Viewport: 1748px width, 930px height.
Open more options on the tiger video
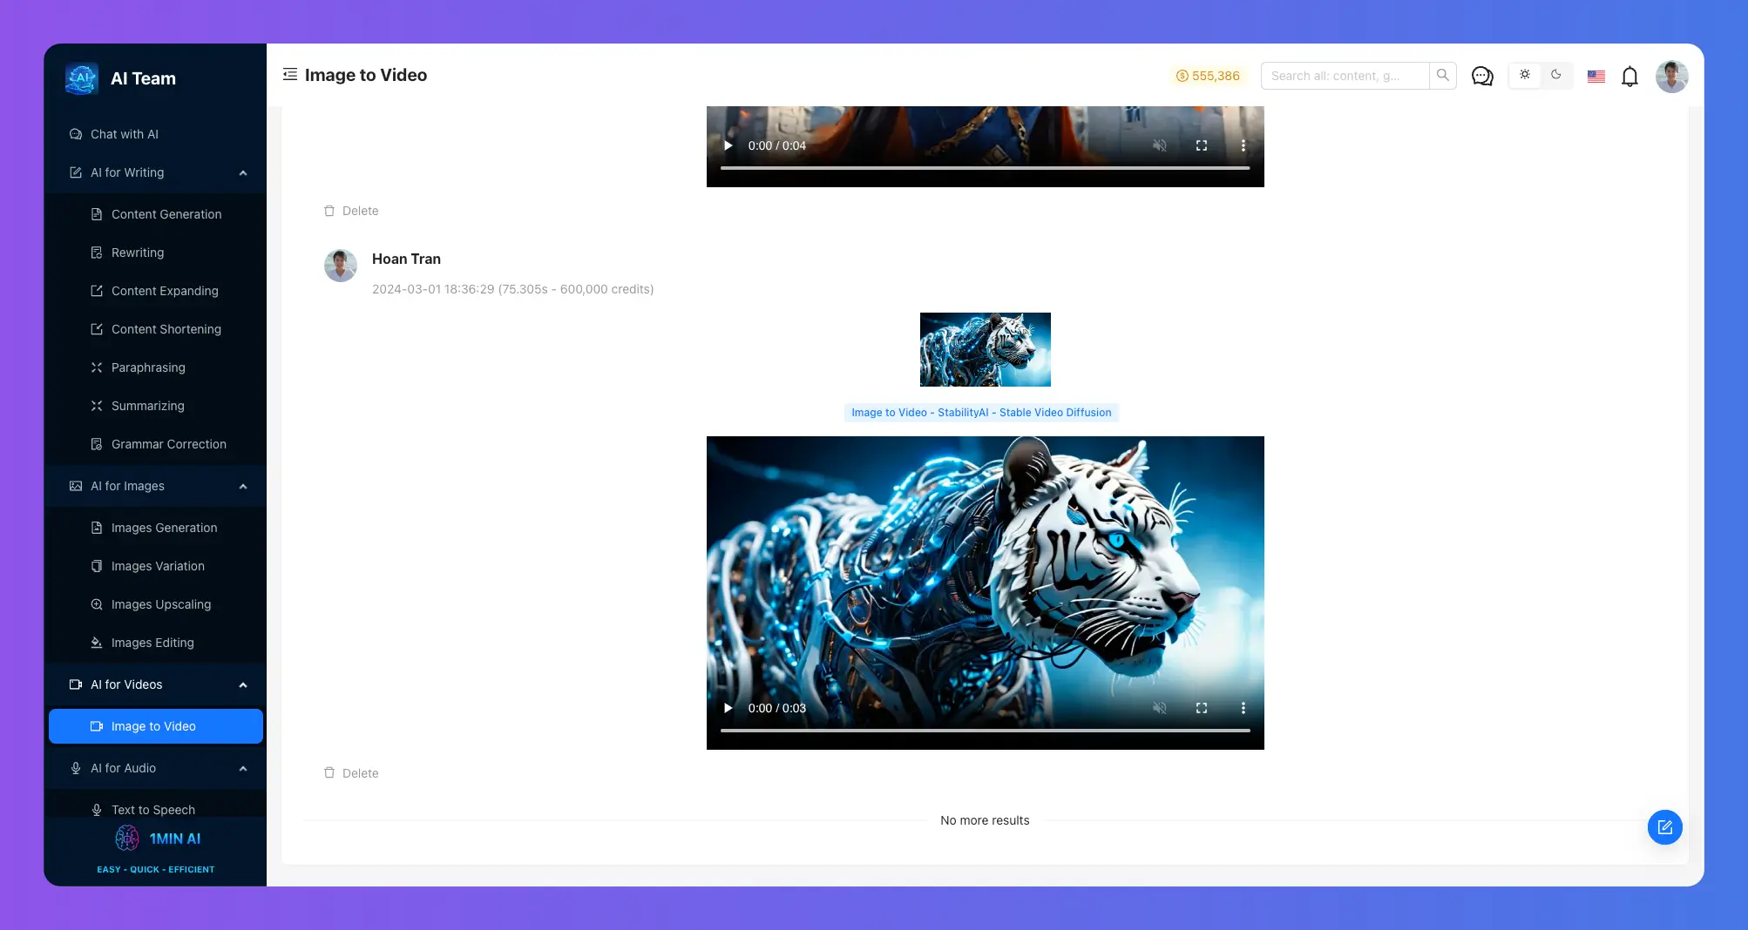[1243, 708]
